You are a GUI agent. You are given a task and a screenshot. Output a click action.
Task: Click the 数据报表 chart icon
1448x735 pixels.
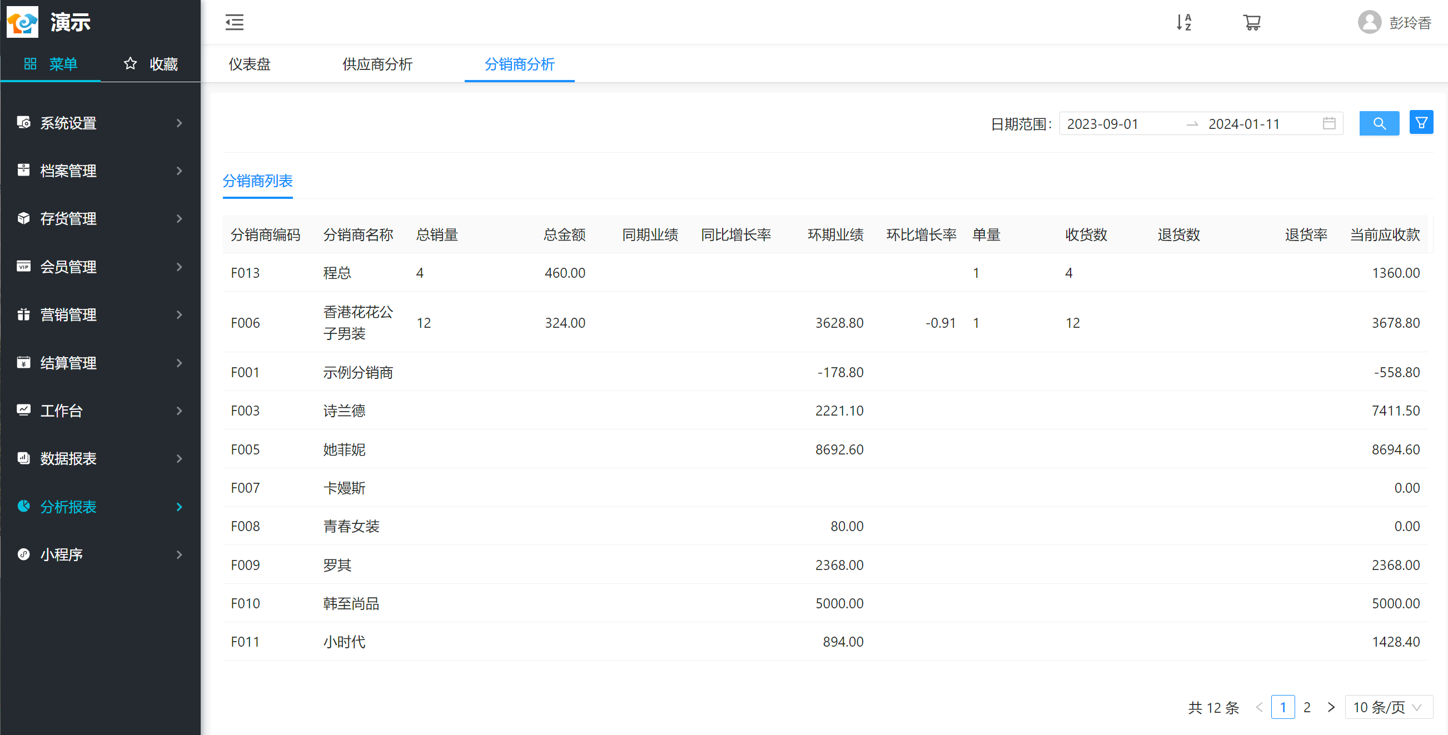click(x=23, y=458)
